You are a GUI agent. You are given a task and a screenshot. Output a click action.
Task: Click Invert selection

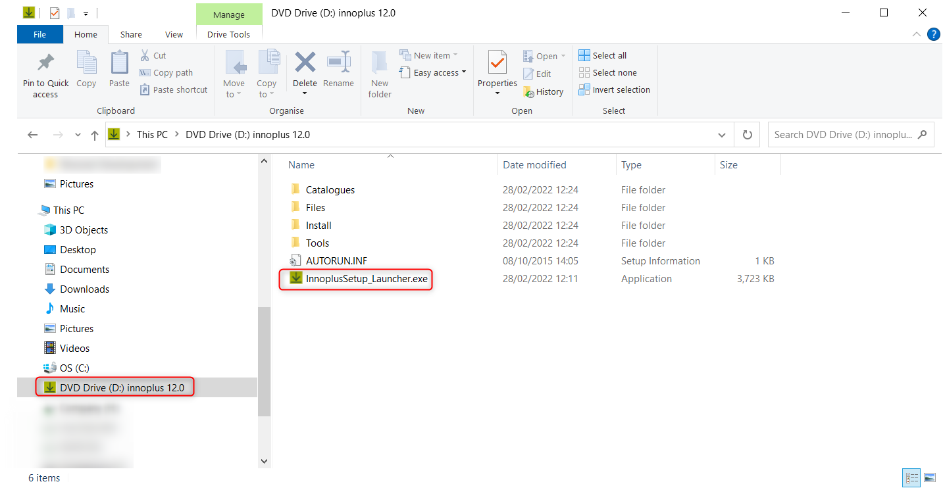tap(614, 89)
